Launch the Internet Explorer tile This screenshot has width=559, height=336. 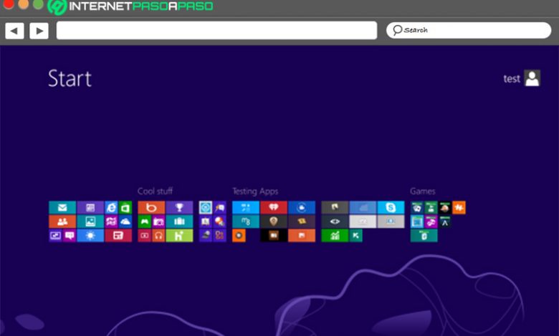[x=111, y=207]
